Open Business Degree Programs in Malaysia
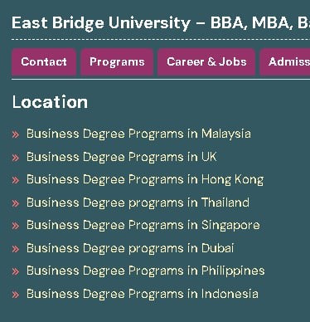The image size is (310, 322). click(x=138, y=134)
